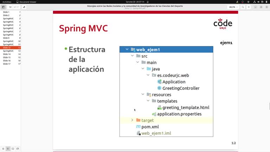Image resolution: width=270 pixels, height=152 pixels.
Task: Collapse the java folder chevron
Action: pyautogui.click(x=143, y=69)
